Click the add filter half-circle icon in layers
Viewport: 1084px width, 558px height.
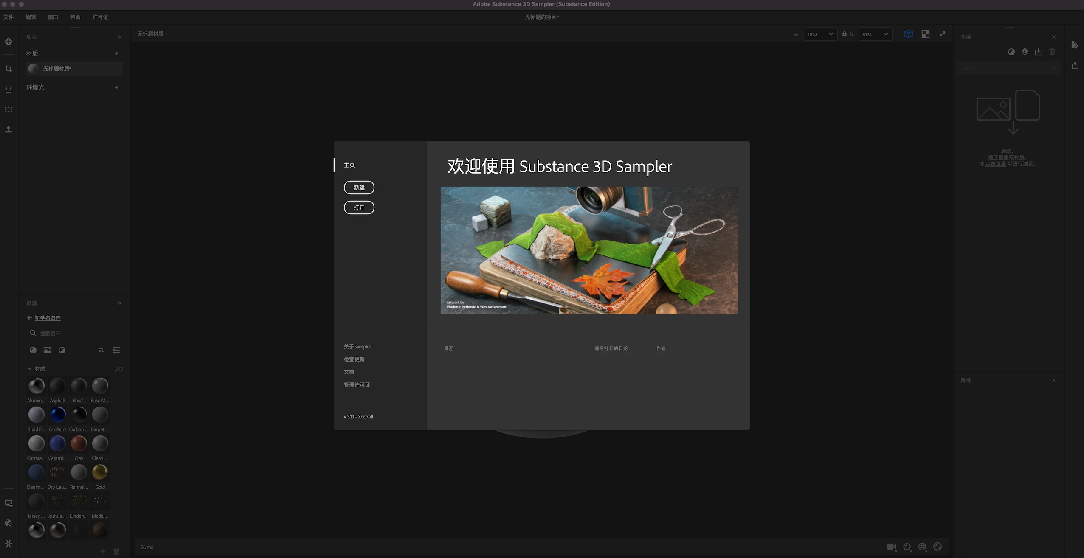(1011, 52)
